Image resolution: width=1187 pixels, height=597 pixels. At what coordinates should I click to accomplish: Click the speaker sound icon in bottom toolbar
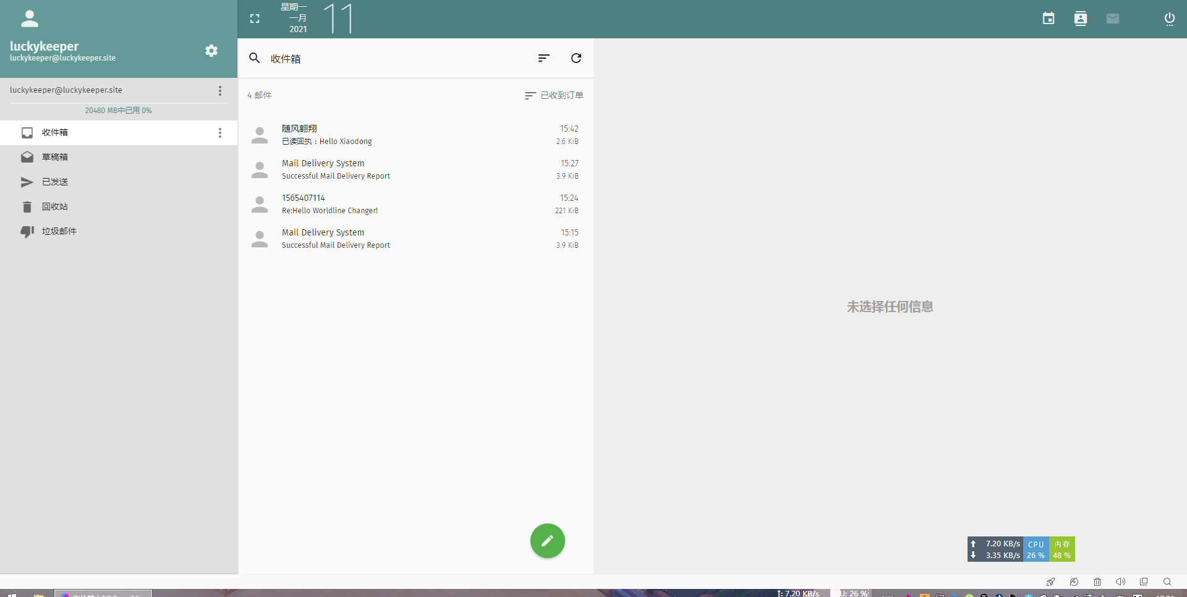coord(1120,582)
